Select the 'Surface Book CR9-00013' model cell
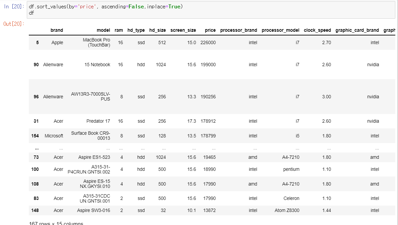 click(90, 135)
